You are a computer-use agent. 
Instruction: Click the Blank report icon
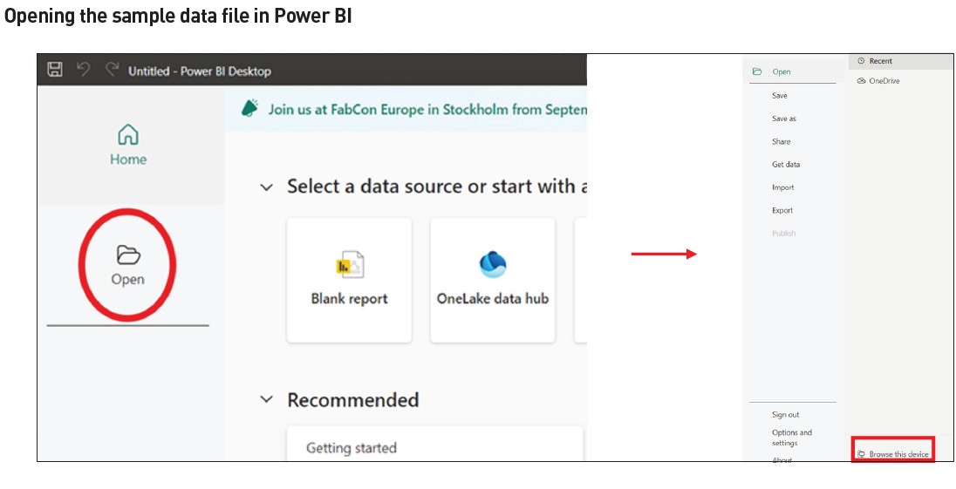click(349, 264)
